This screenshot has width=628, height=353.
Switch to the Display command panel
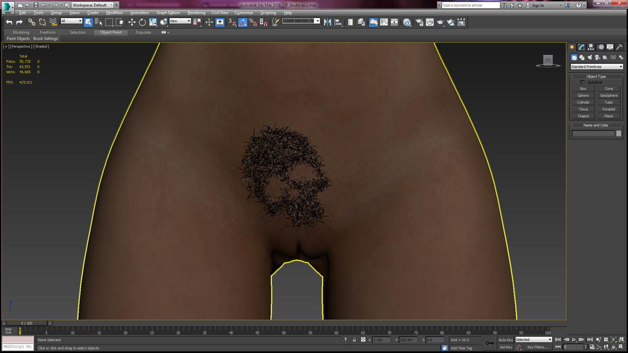point(610,47)
